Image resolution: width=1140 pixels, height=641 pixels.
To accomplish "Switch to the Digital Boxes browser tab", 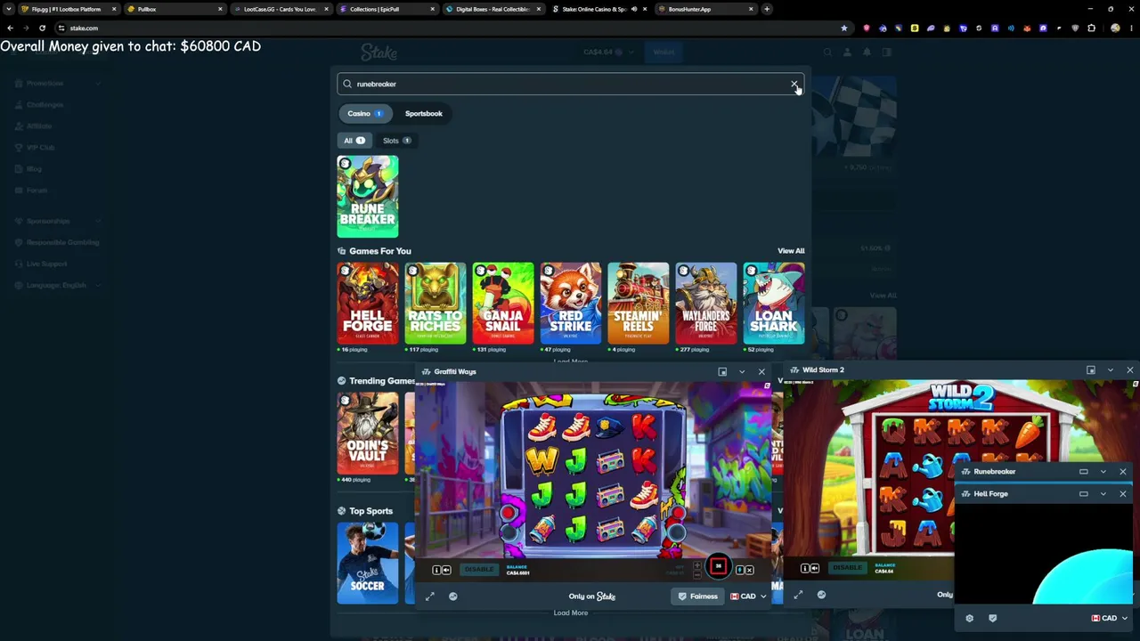I will pos(493,9).
